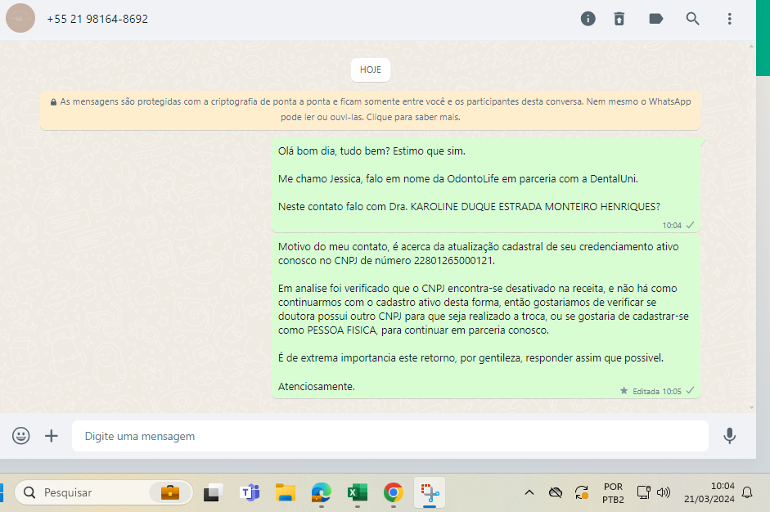The image size is (770, 512).
Task: Click the HOJE date chip
Action: click(x=370, y=70)
